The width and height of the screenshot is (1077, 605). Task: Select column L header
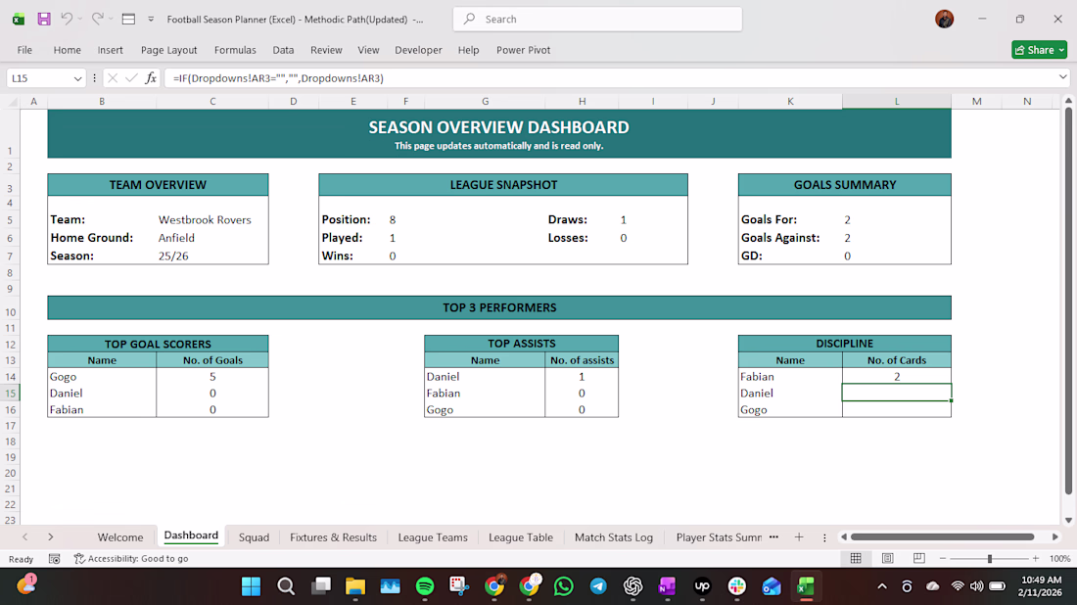[896, 102]
